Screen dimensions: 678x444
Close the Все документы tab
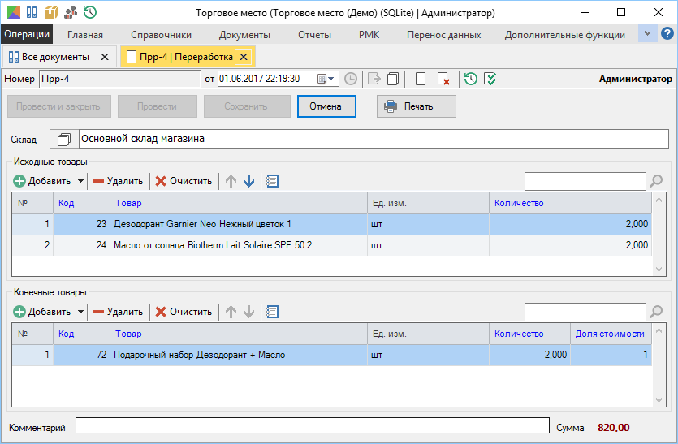(105, 57)
